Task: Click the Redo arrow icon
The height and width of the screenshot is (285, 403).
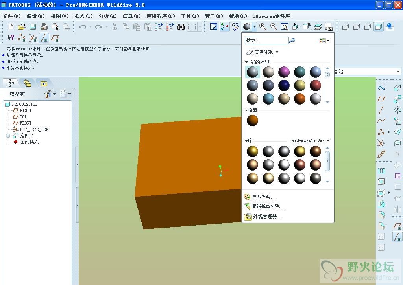Action: (99, 27)
